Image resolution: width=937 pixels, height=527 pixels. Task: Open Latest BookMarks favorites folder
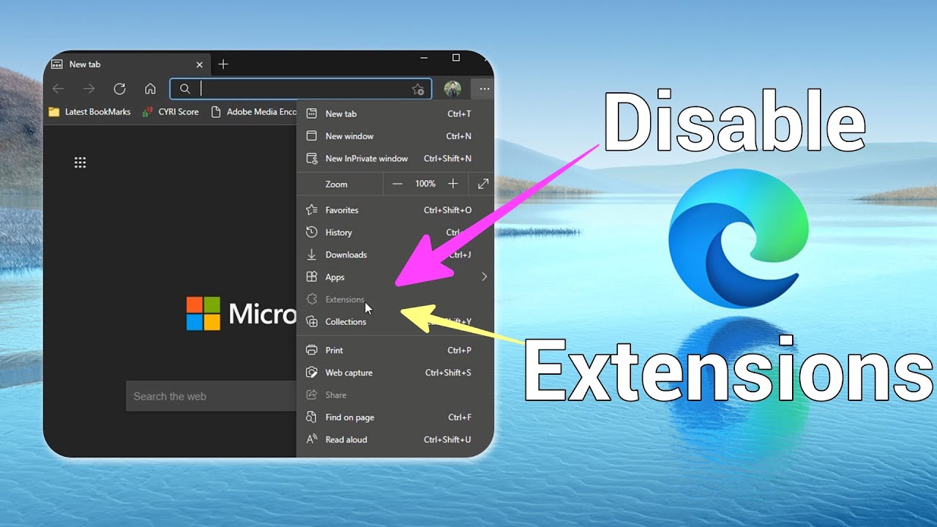tap(89, 112)
